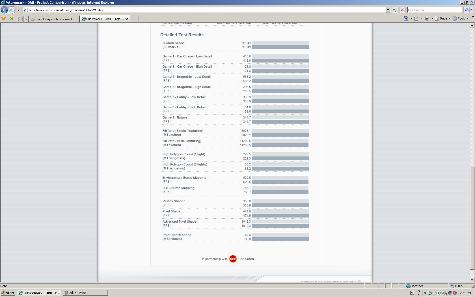Viewport: 475px width, 297px height.
Task: Click the vertical scrollbar thumb
Action: [x=472, y=218]
